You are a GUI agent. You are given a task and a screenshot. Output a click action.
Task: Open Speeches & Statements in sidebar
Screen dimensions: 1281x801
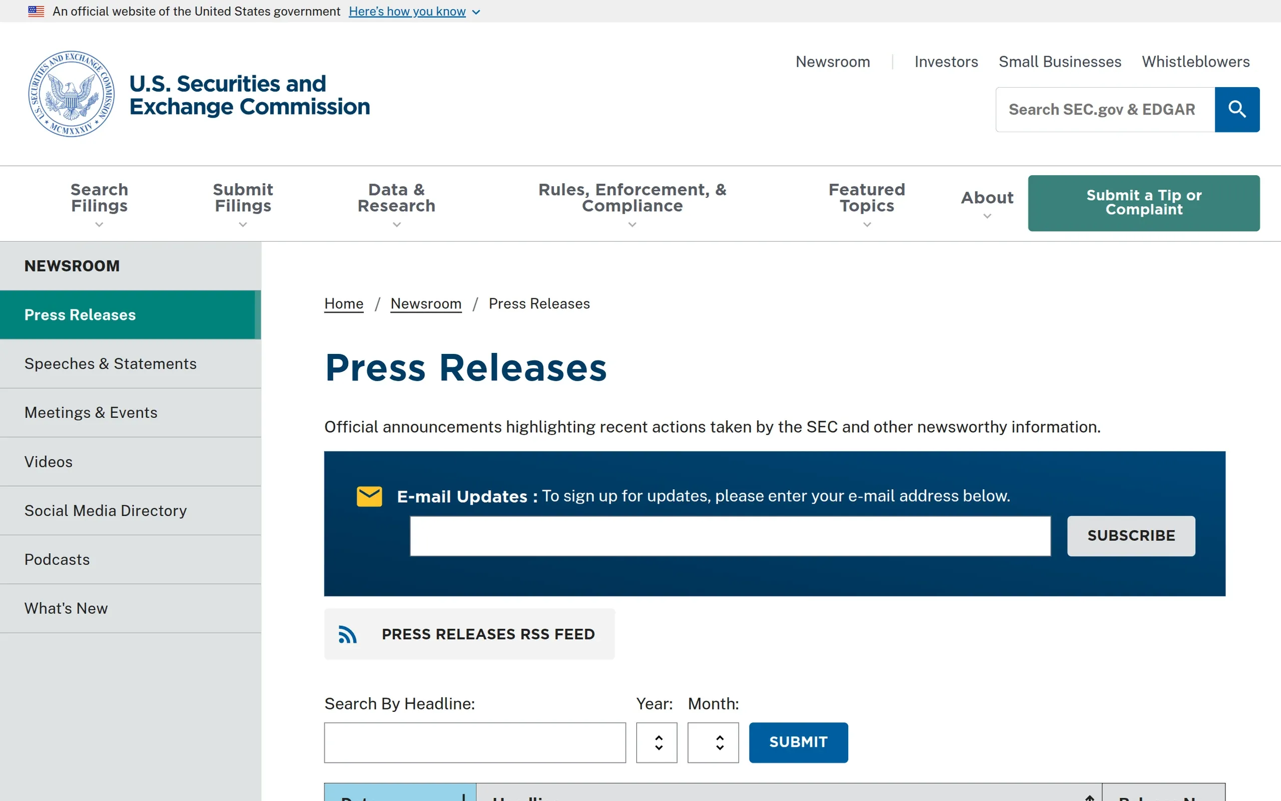click(130, 364)
